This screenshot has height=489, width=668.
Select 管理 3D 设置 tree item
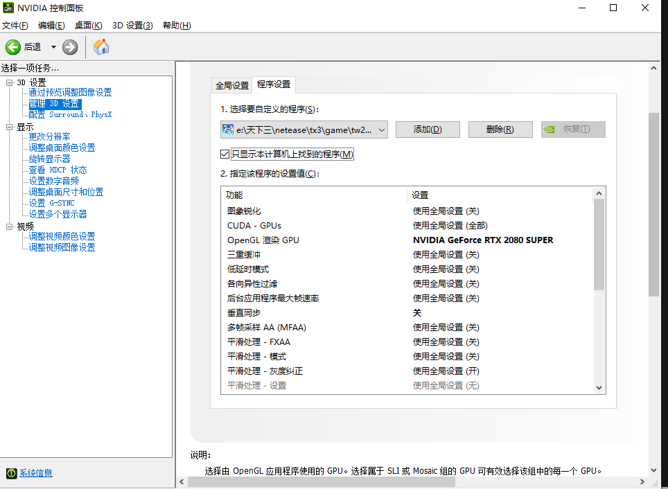[54, 103]
